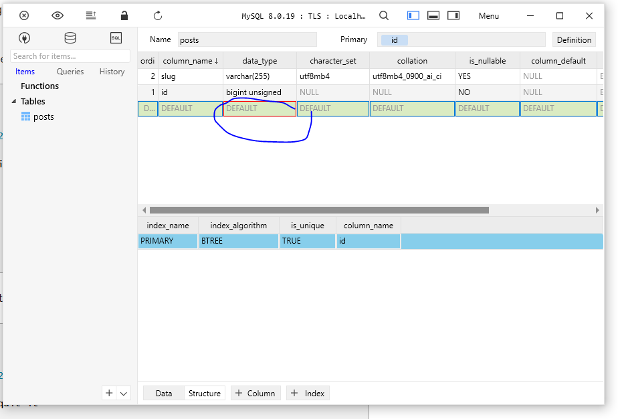This screenshot has height=419, width=618.
Task: Click the database selector icon
Action: [70, 38]
